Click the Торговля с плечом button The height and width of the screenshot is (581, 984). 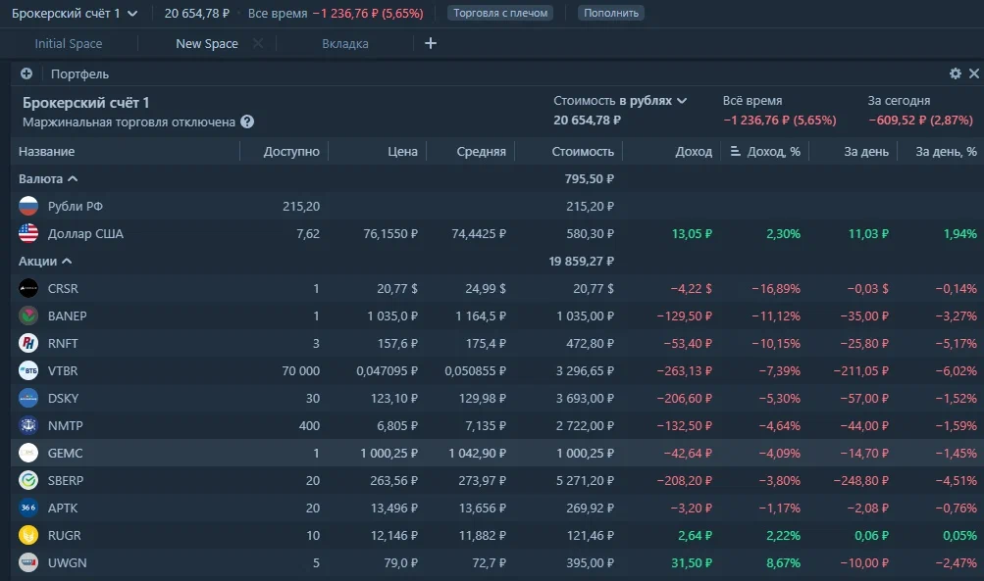(x=500, y=13)
